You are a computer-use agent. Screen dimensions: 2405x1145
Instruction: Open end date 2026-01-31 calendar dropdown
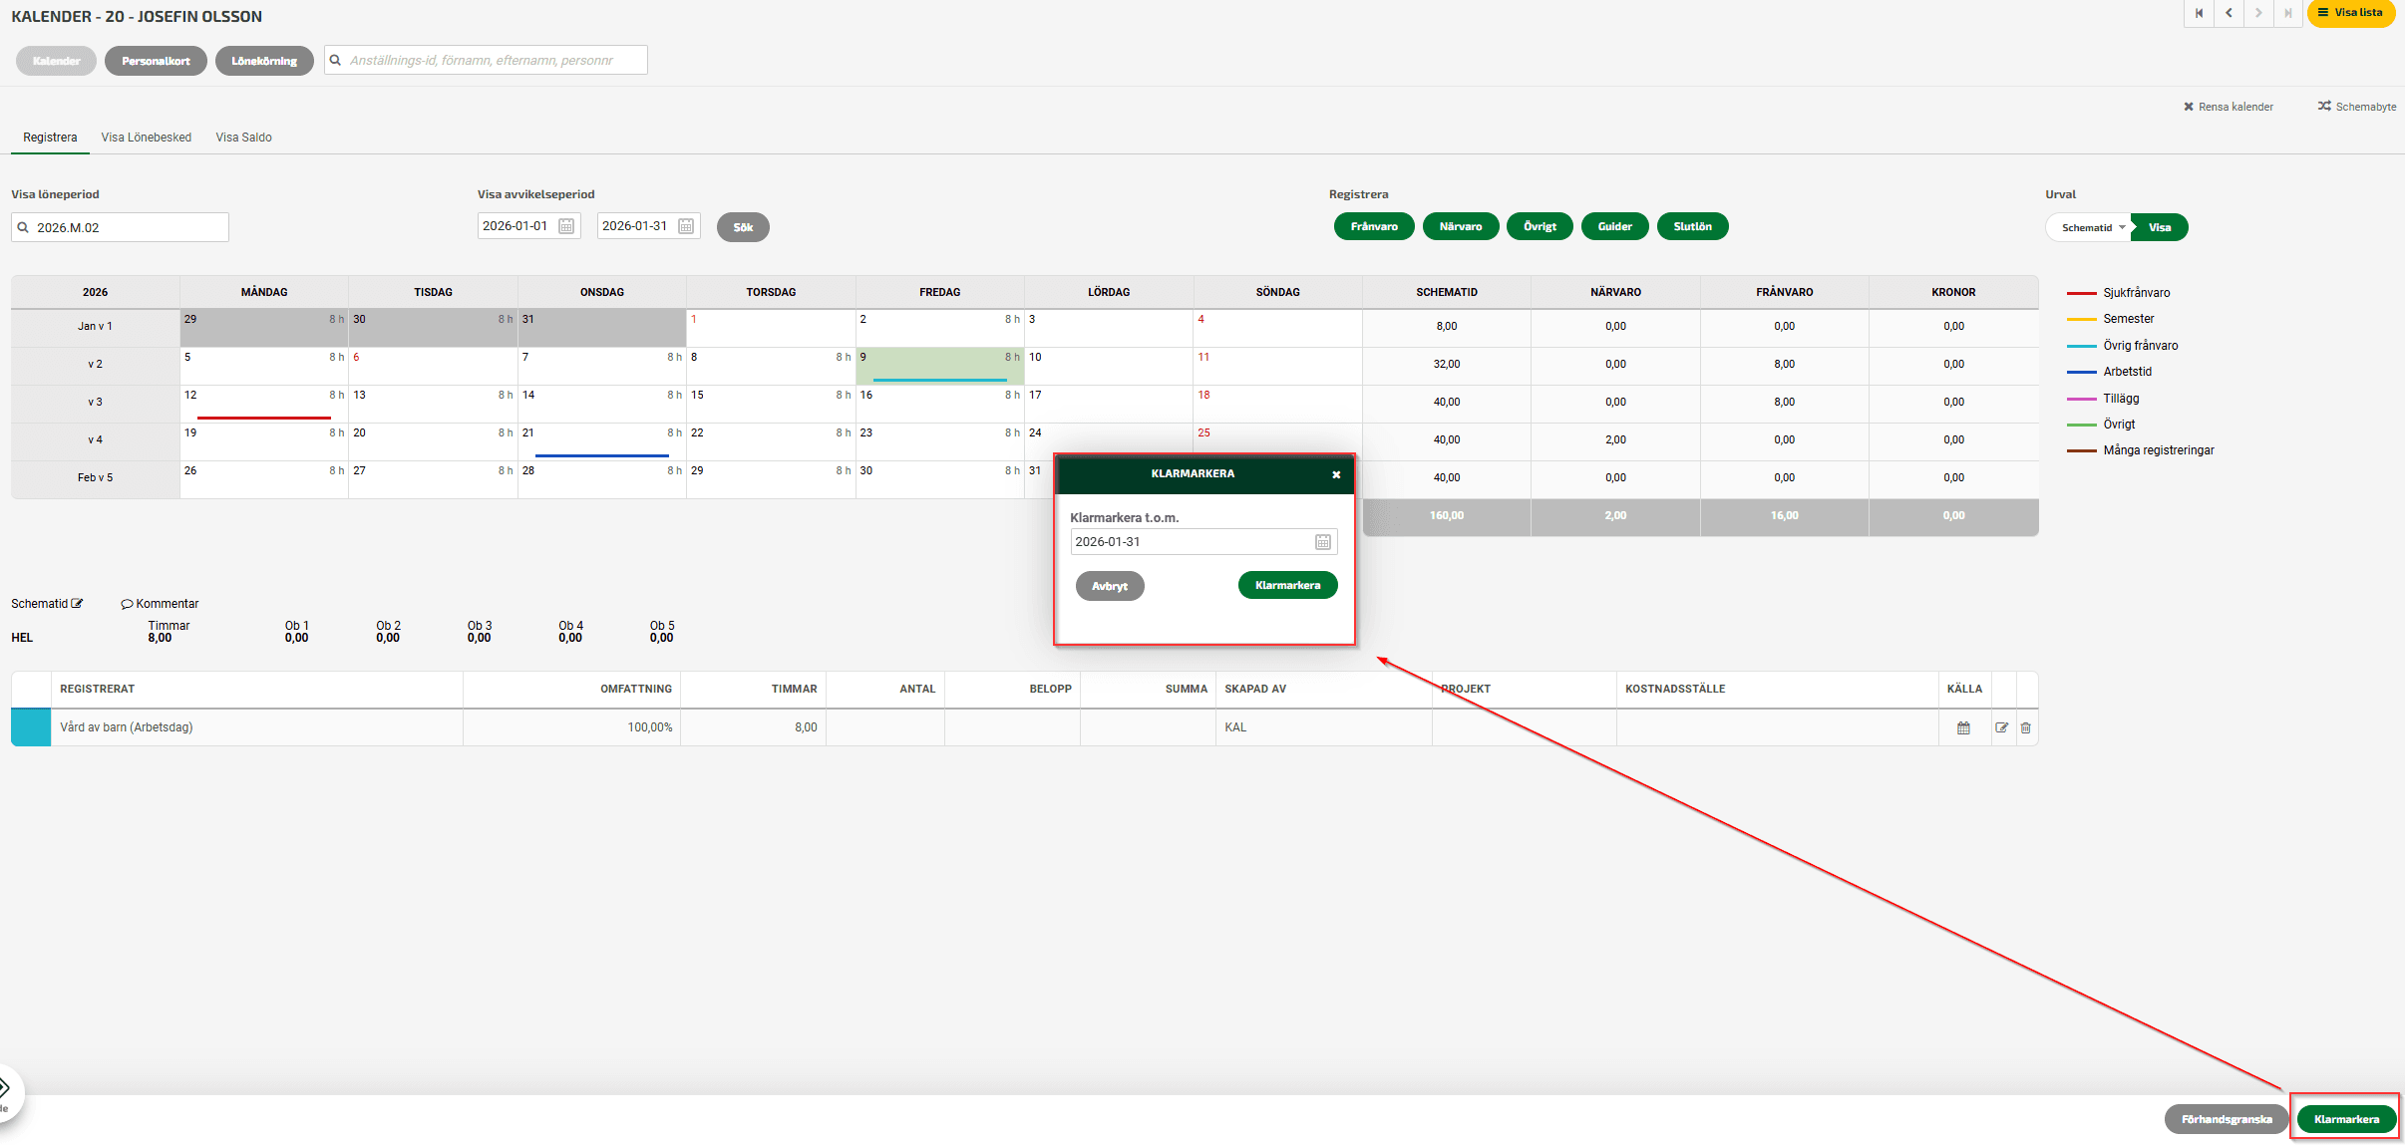686,226
